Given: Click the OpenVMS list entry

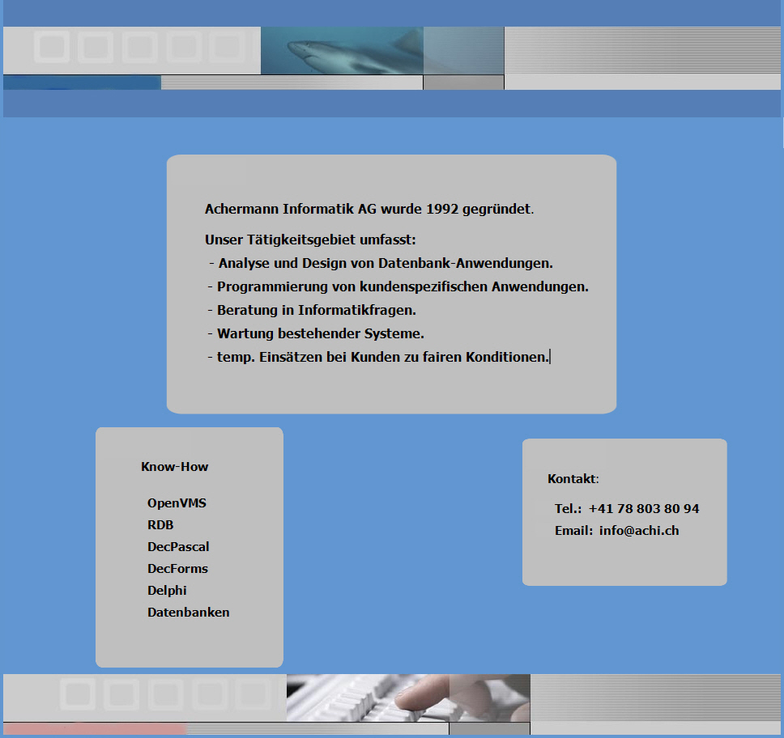Looking at the screenshot, I should pos(177,503).
